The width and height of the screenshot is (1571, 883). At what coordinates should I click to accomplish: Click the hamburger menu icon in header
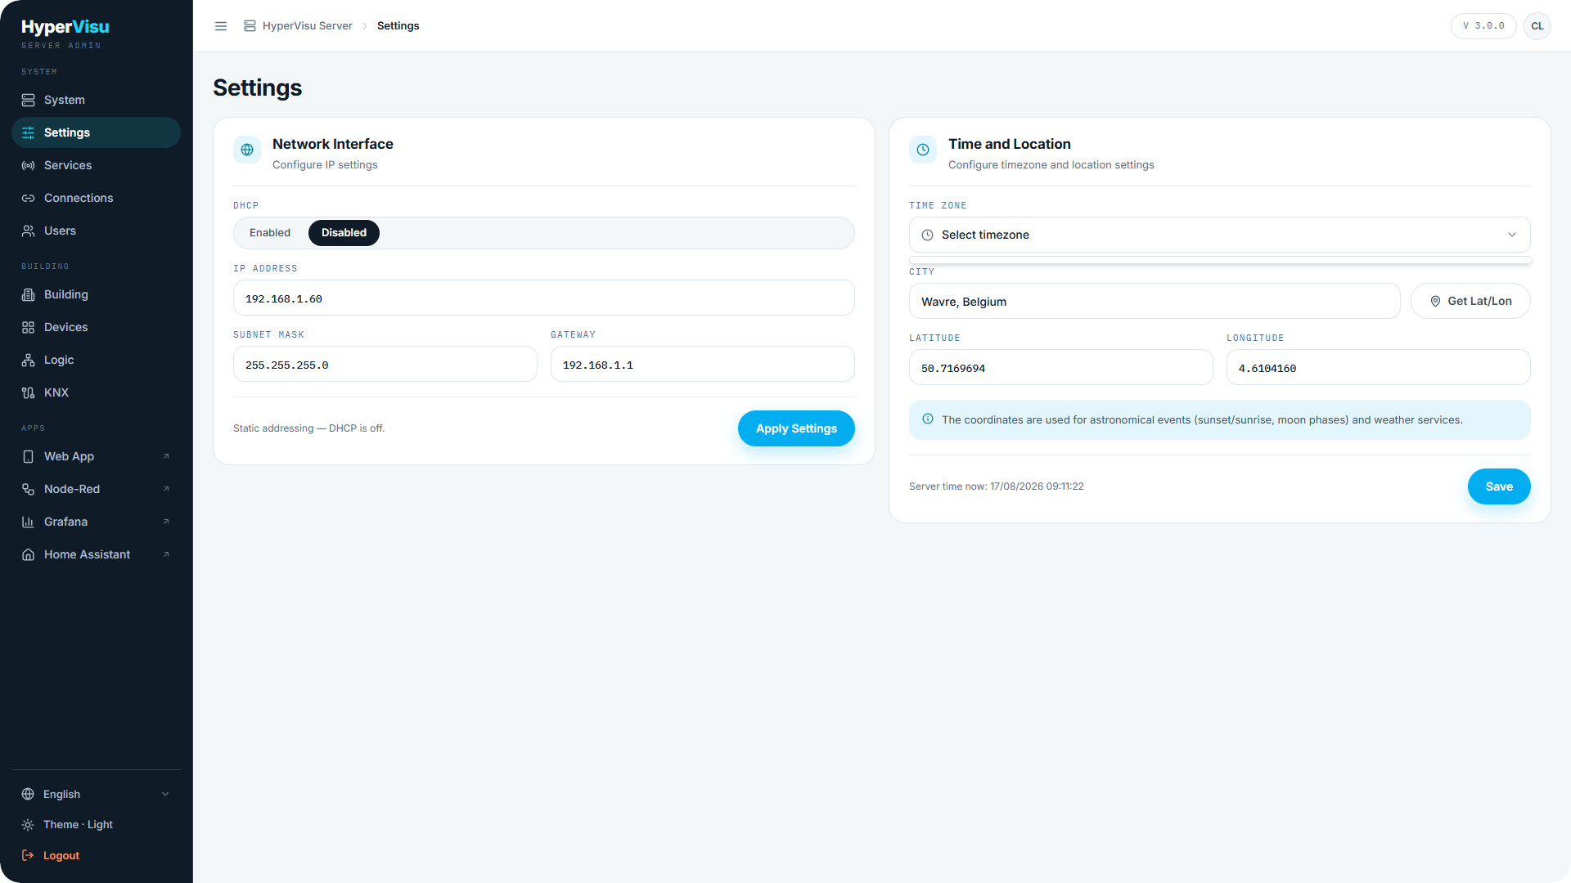click(x=221, y=26)
